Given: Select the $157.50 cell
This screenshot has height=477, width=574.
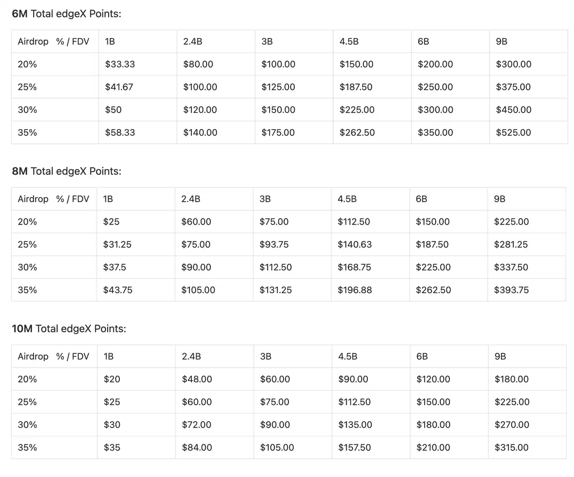Looking at the screenshot, I should [x=354, y=447].
